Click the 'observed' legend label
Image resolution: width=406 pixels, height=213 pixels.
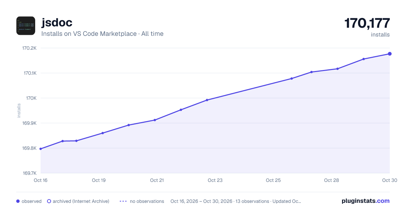click(x=31, y=201)
